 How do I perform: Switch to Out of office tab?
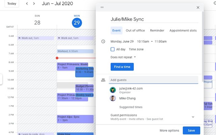pyautogui.click(x=135, y=30)
